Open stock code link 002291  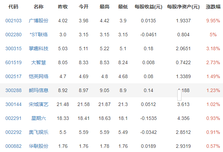coord(13,118)
